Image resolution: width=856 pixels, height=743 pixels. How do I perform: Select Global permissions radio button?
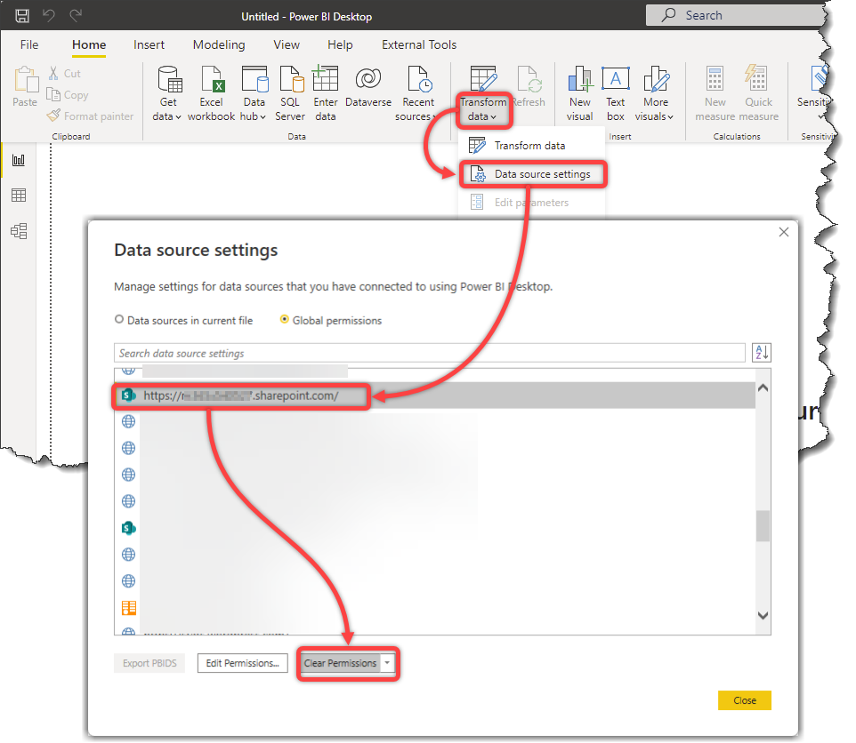(285, 319)
